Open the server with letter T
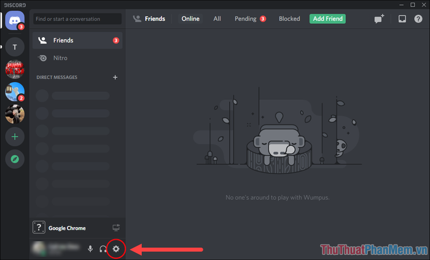The height and width of the screenshot is (260, 430). point(15,47)
